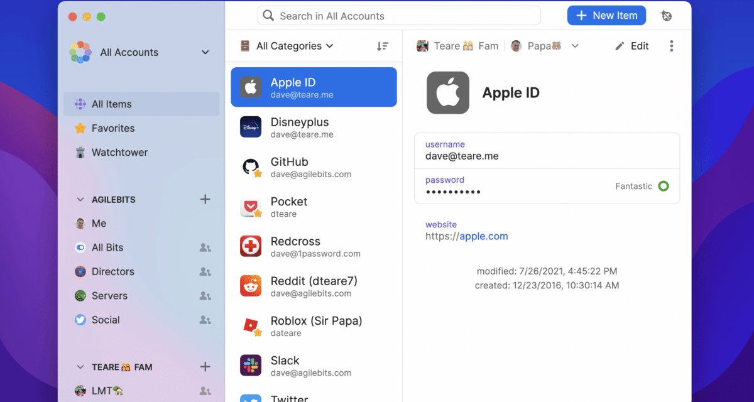Click the Disney+ app icon
Screen dimensions: 754x402
(x=251, y=127)
